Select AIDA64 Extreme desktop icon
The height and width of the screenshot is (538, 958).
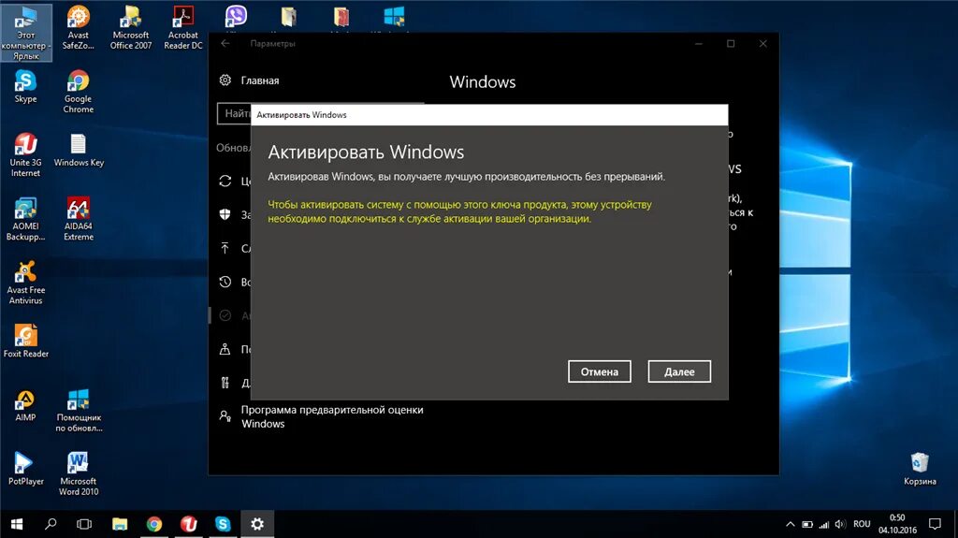point(79,219)
